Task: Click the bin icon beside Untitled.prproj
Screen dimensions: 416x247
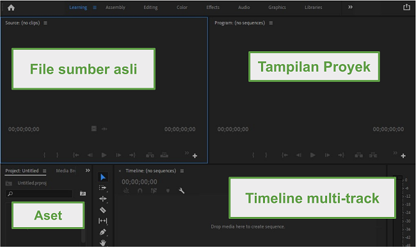Action: tap(9, 183)
